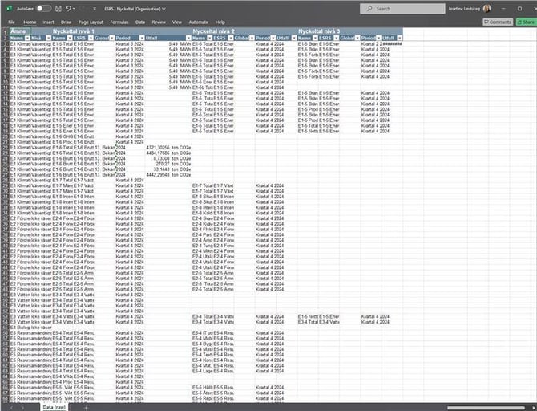537x411 pixels.
Task: Click the Undo arrow icon
Action: pyautogui.click(x=68, y=9)
